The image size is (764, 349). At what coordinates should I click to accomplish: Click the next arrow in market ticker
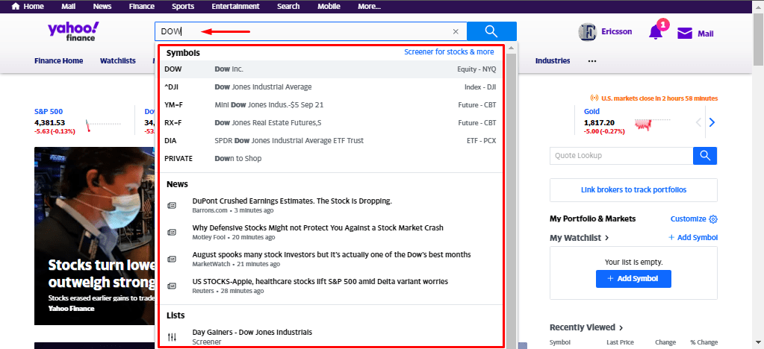(712, 122)
